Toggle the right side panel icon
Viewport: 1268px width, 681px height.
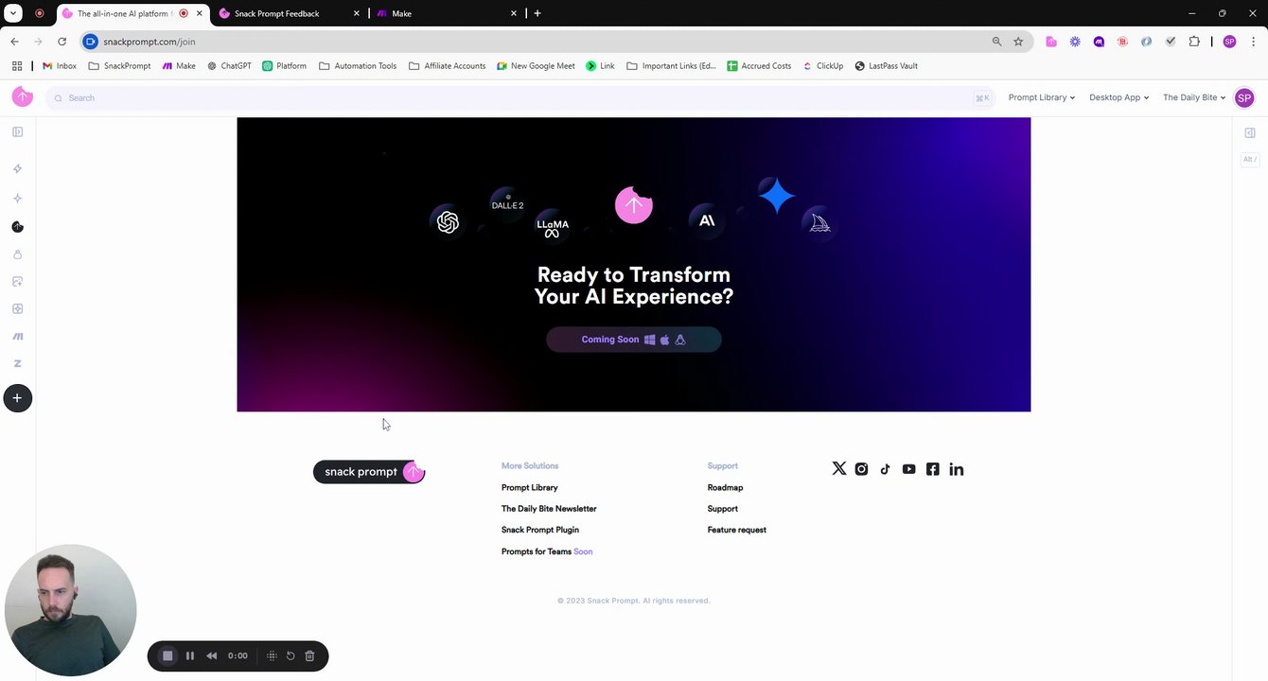tap(1250, 133)
